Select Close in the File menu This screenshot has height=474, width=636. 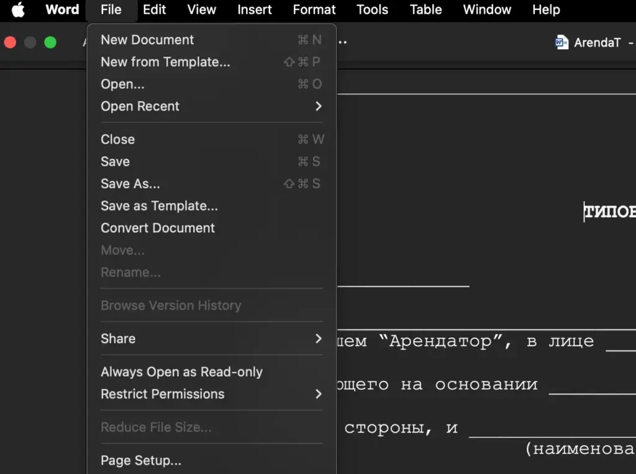point(212,139)
